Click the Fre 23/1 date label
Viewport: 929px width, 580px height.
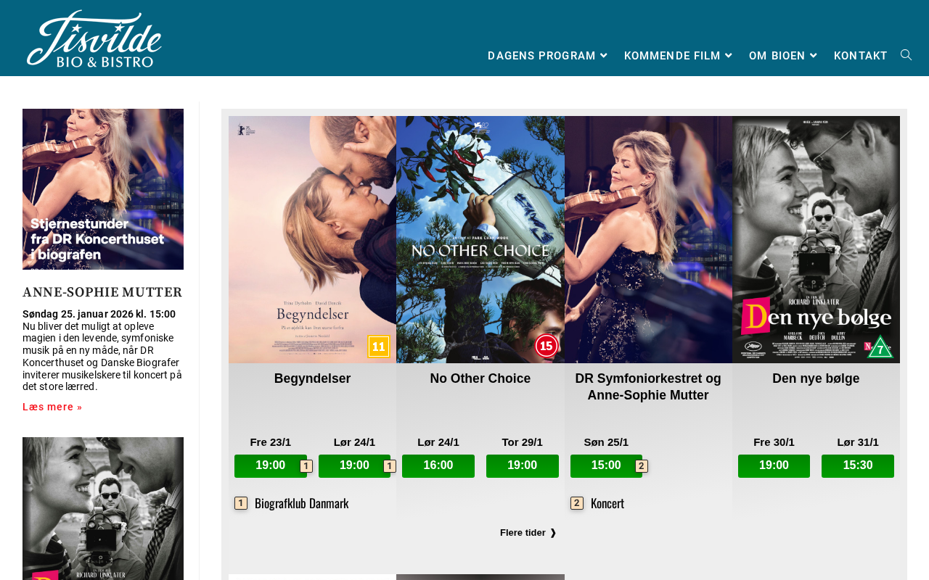point(271,442)
